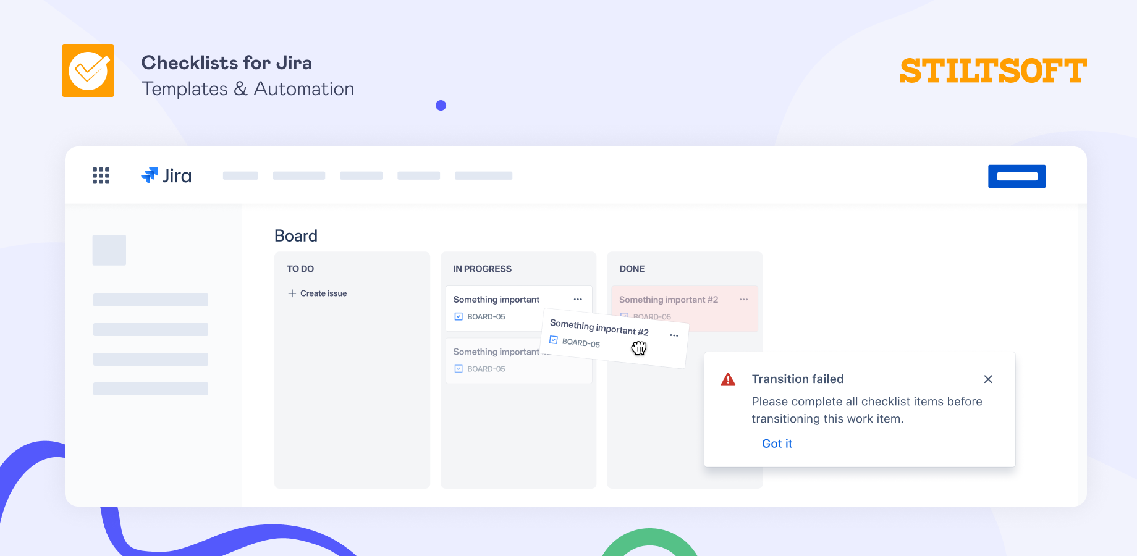Select the IN PROGRESS column header
Image resolution: width=1137 pixels, height=556 pixels.
[x=483, y=269]
